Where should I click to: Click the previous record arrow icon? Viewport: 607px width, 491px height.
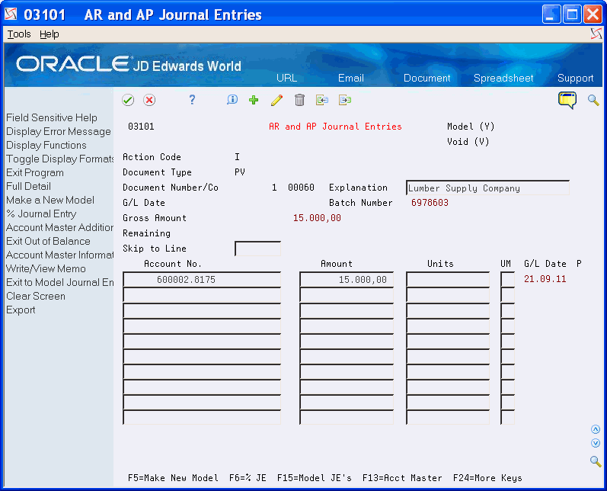[322, 100]
